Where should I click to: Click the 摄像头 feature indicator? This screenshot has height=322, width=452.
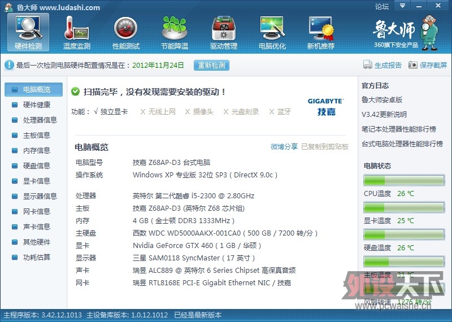coord(199,111)
